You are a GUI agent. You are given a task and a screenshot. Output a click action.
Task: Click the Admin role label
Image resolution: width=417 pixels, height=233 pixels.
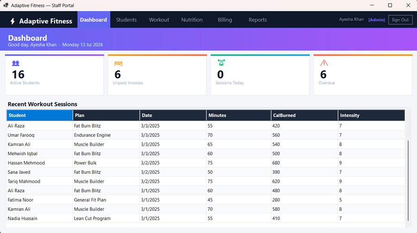(x=377, y=20)
